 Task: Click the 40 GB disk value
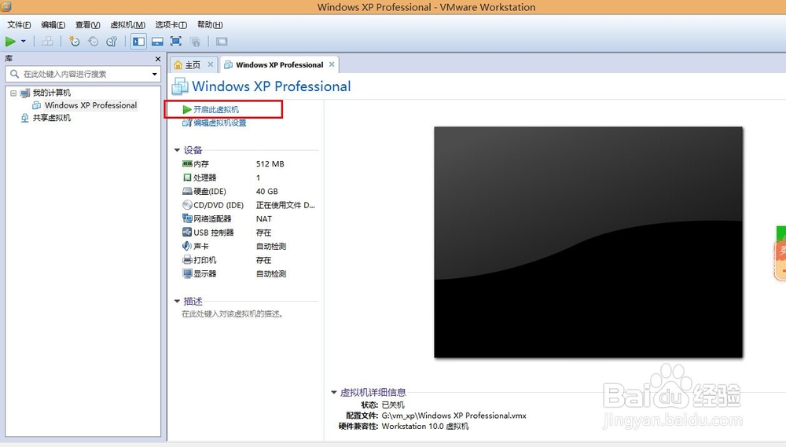tap(266, 192)
